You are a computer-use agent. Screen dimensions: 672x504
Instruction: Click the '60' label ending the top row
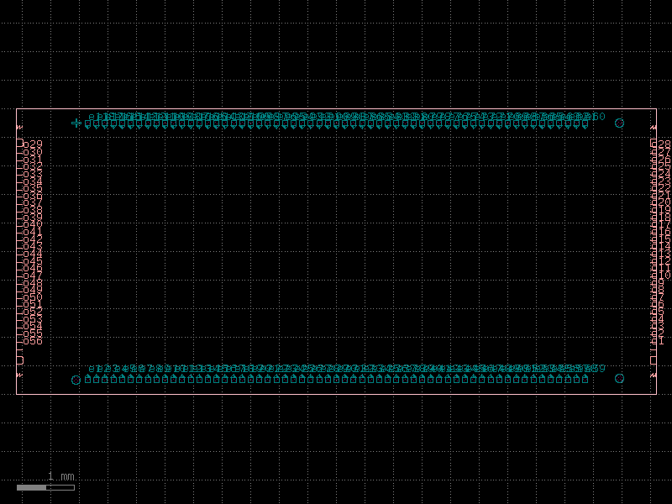599,117
